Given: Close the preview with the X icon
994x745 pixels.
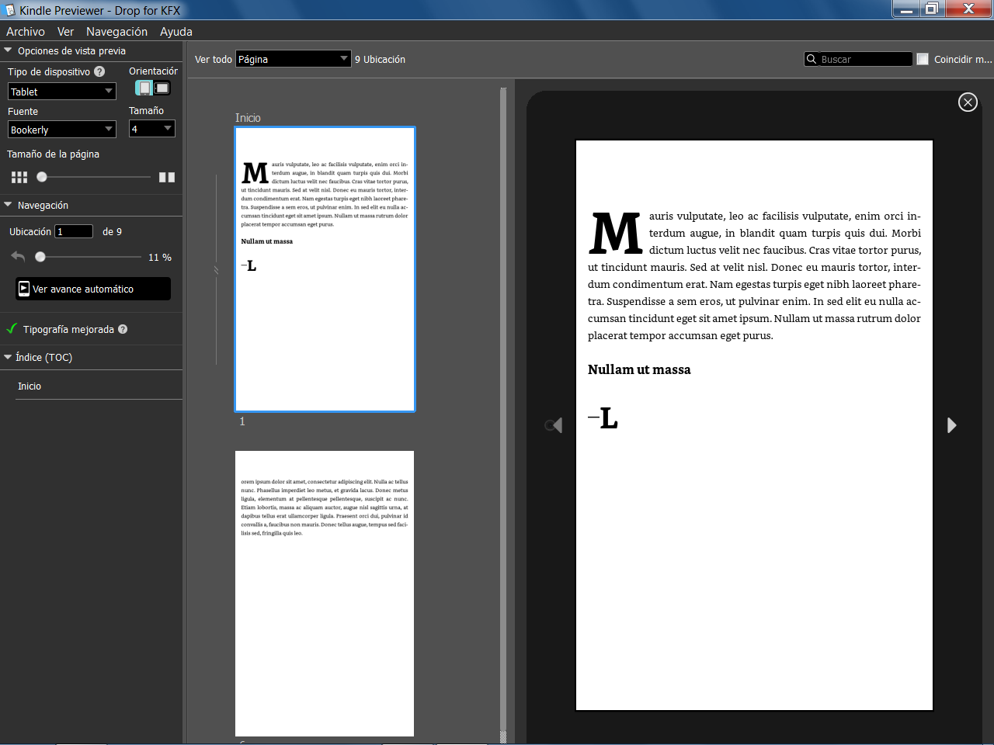Looking at the screenshot, I should click(x=968, y=102).
